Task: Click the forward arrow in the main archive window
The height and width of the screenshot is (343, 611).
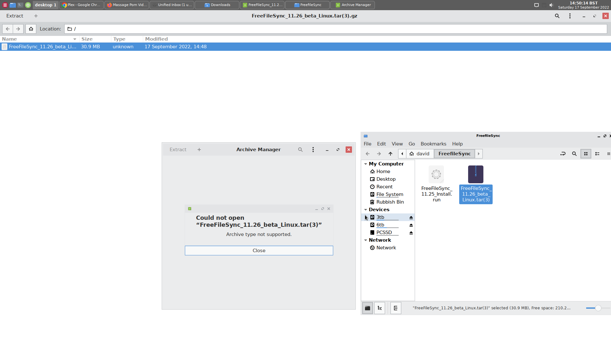Action: coord(18,29)
